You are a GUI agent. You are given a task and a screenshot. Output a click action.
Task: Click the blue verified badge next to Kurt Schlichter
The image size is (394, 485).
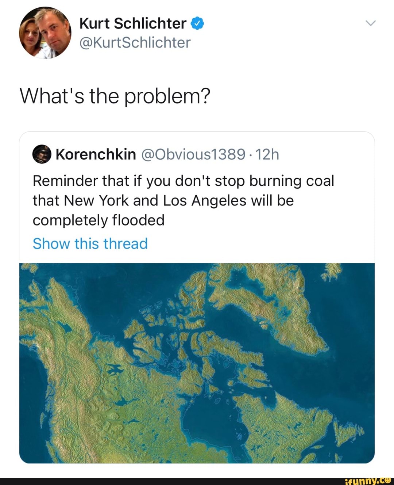pos(197,23)
